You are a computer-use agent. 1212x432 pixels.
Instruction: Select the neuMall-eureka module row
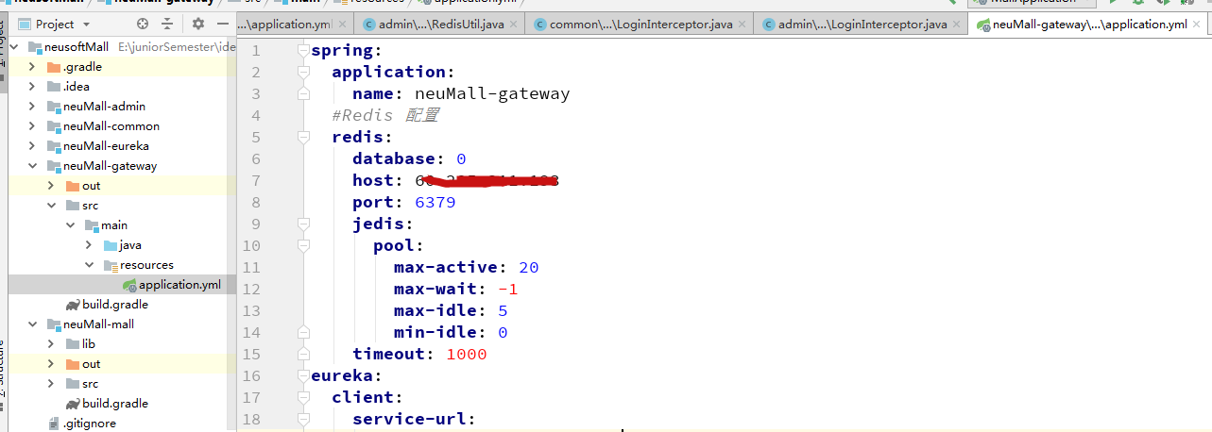point(121,146)
